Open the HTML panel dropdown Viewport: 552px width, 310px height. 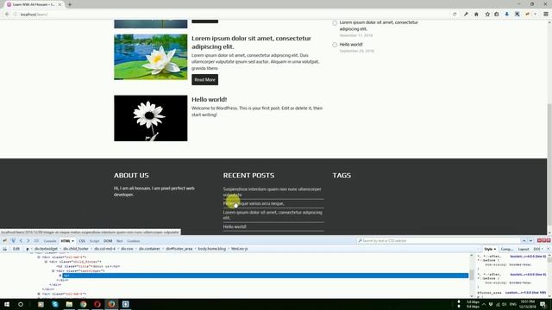click(72, 241)
